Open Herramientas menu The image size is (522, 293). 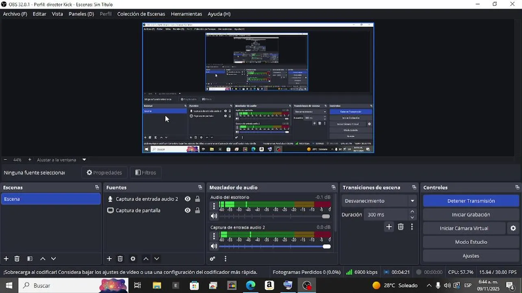click(186, 14)
